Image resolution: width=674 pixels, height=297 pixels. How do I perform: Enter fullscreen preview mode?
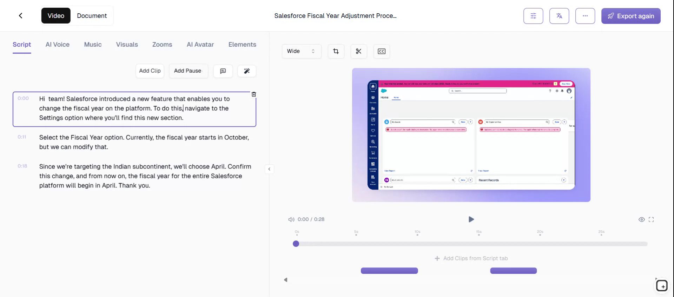[x=651, y=219]
